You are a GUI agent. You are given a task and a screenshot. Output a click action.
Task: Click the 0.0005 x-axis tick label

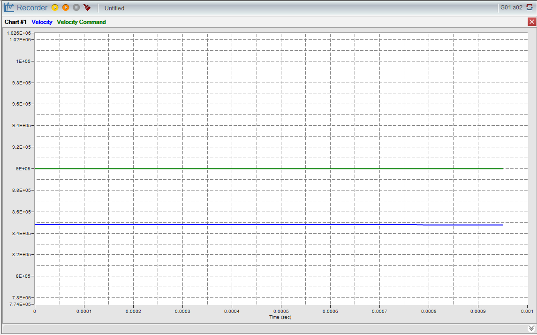280,311
